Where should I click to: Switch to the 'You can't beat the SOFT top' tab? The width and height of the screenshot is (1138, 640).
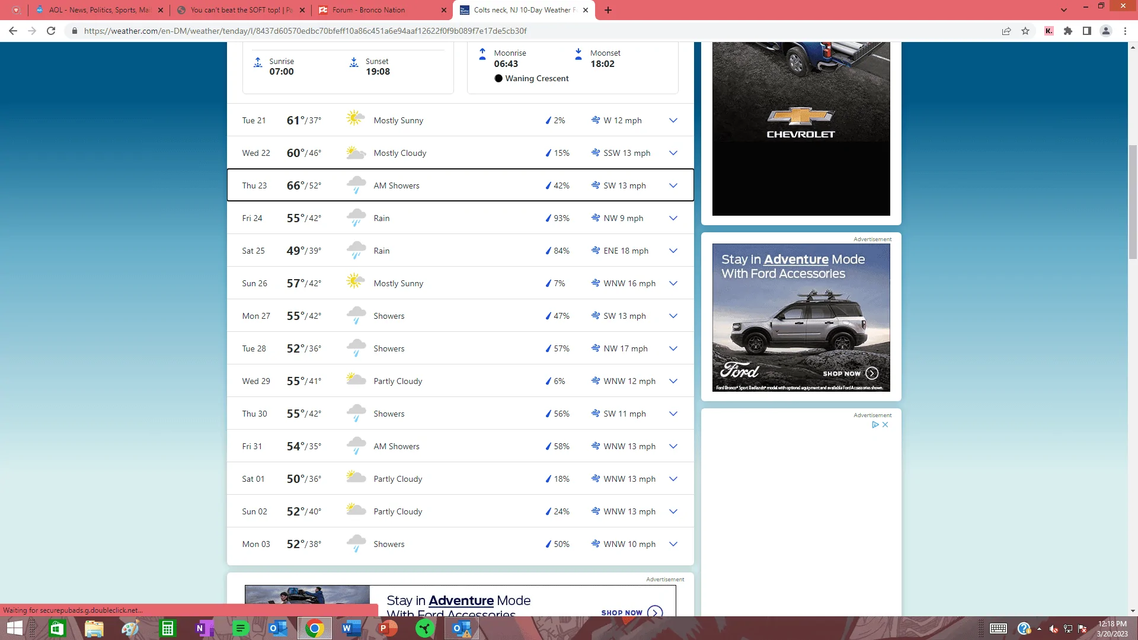tap(241, 10)
